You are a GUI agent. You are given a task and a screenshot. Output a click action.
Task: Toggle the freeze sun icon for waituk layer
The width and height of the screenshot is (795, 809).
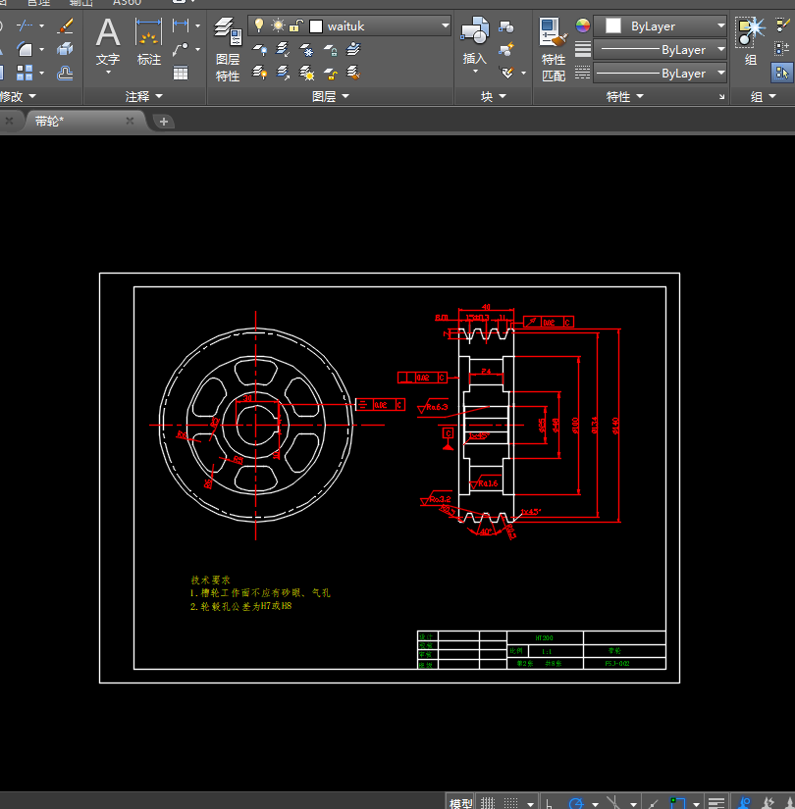[278, 25]
